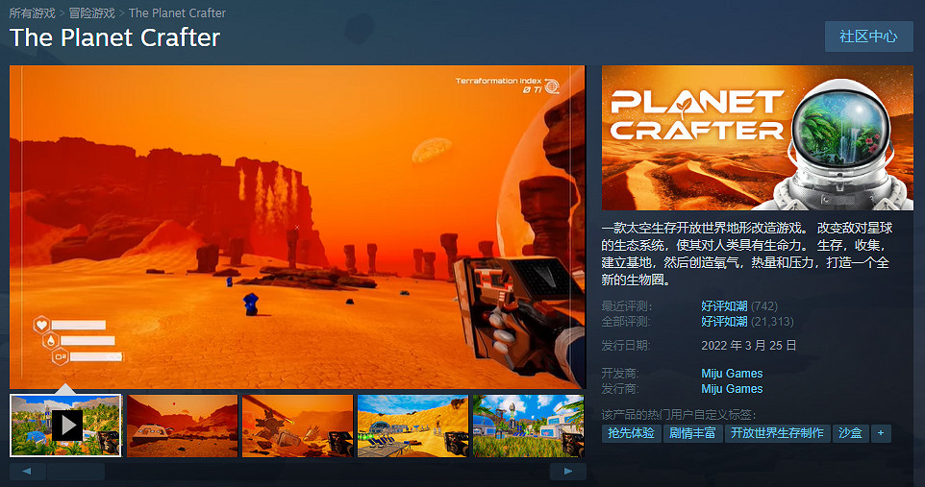Click the main gameplay screenshot

coord(297,227)
